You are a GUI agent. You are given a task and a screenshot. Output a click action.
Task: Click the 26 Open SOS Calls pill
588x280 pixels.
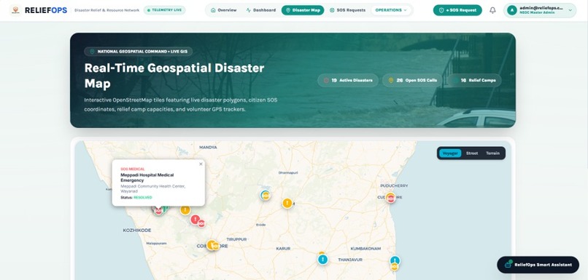point(412,81)
